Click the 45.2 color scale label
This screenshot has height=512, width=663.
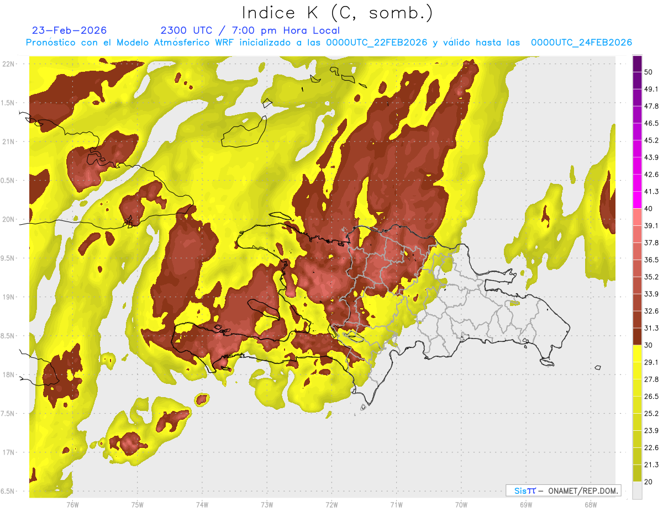tap(651, 140)
